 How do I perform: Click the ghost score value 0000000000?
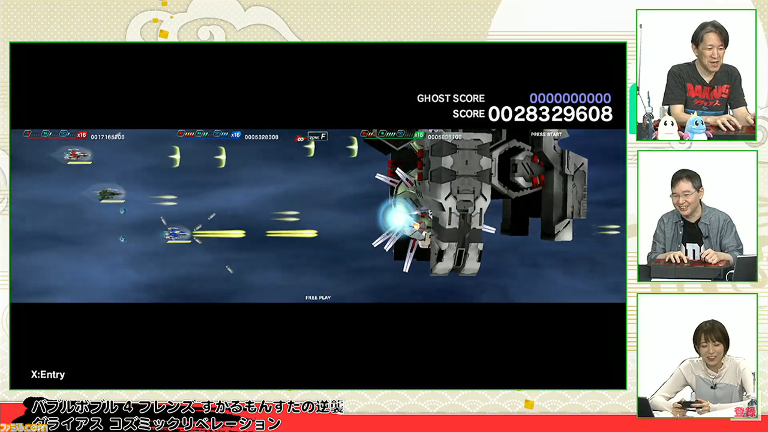click(570, 98)
